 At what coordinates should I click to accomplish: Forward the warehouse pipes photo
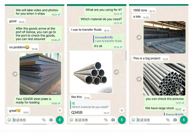point(139,37)
